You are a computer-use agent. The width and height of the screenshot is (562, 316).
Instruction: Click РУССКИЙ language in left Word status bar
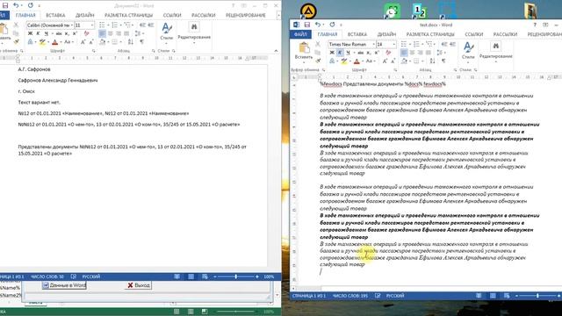click(91, 276)
